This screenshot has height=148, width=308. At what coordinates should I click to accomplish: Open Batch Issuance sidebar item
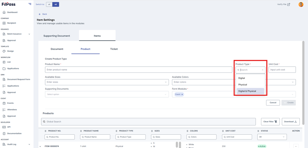point(14,34)
